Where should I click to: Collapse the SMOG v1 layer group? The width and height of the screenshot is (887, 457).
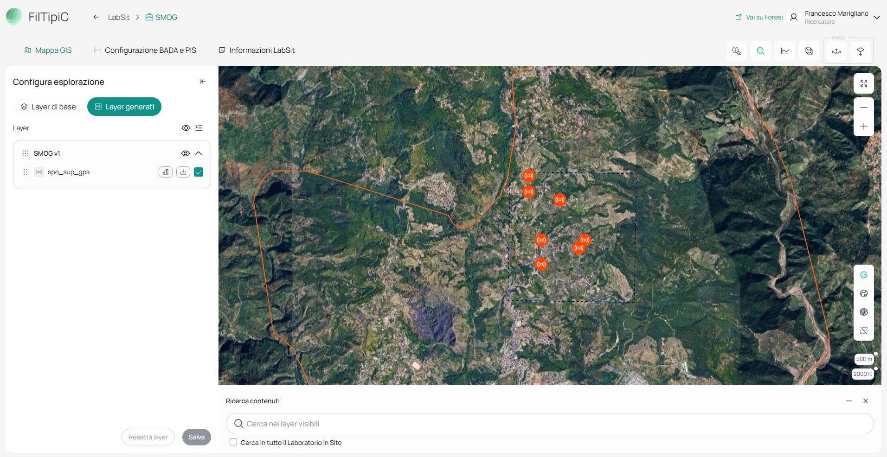(199, 153)
